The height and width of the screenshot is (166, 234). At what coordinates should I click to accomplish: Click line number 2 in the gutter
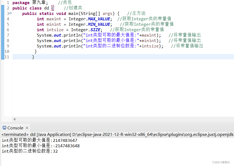pyautogui.click(x=8, y=8)
